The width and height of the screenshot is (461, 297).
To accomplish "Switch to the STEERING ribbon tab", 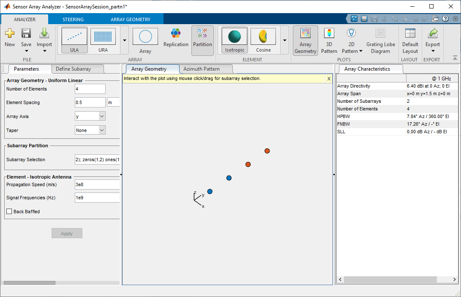I will click(x=73, y=19).
